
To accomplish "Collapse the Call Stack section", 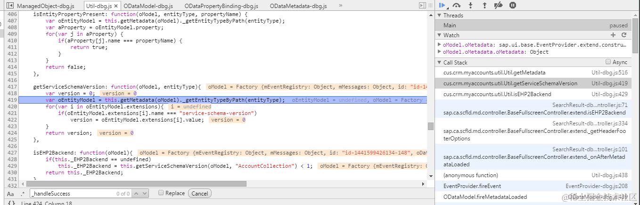I will 440,62.
